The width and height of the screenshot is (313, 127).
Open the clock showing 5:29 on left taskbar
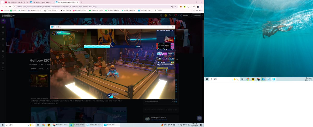point(194,125)
